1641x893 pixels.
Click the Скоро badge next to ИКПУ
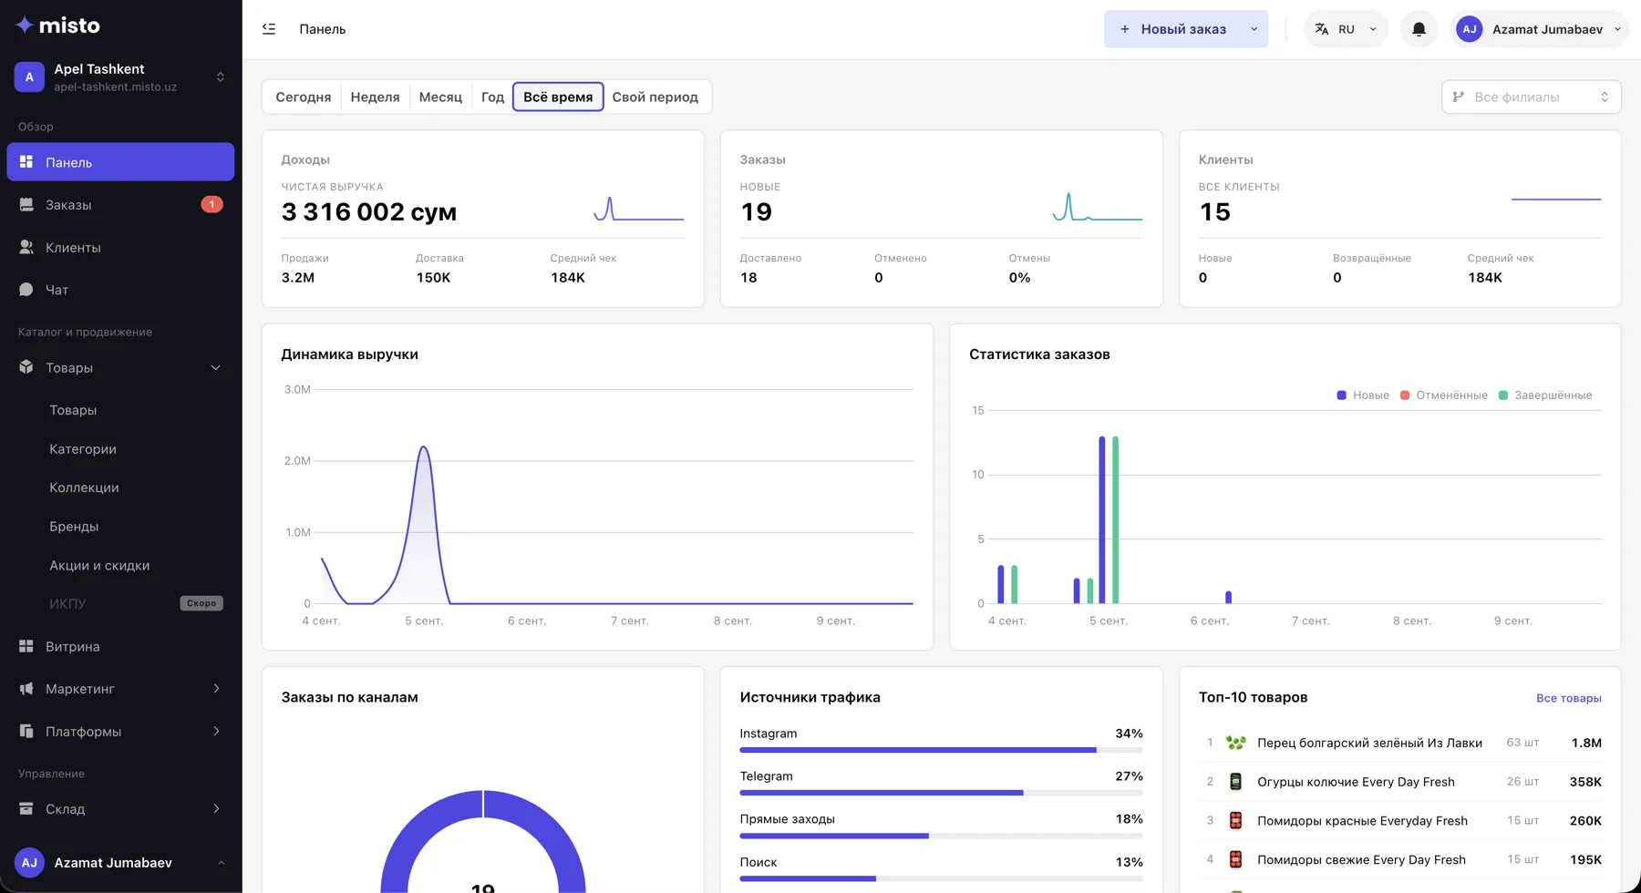tap(201, 603)
